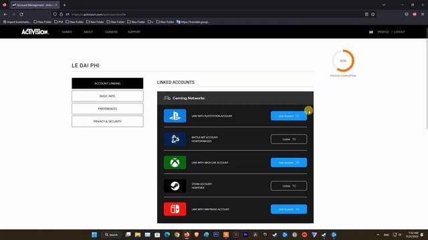
Task: Open the Games menu in the header
Action: 67,32
